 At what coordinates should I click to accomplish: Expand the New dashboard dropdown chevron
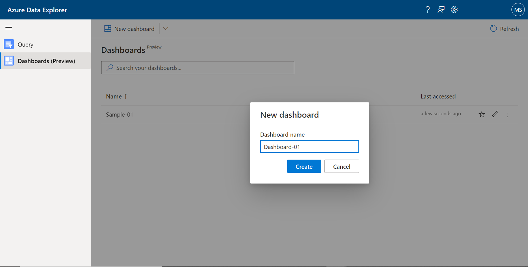pos(166,28)
